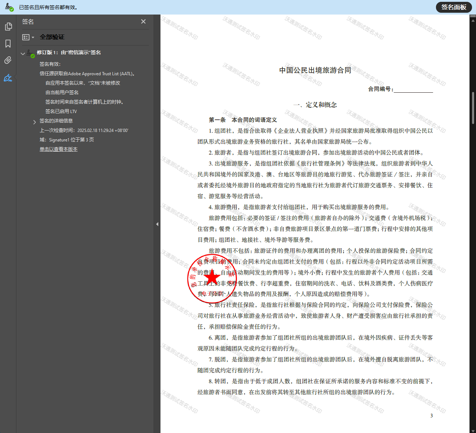
Task: Click the green valid badge on the signature entry
Action: (33, 55)
